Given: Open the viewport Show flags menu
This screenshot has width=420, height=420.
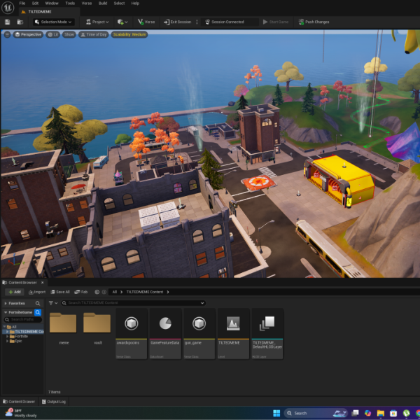Looking at the screenshot, I should point(69,34).
